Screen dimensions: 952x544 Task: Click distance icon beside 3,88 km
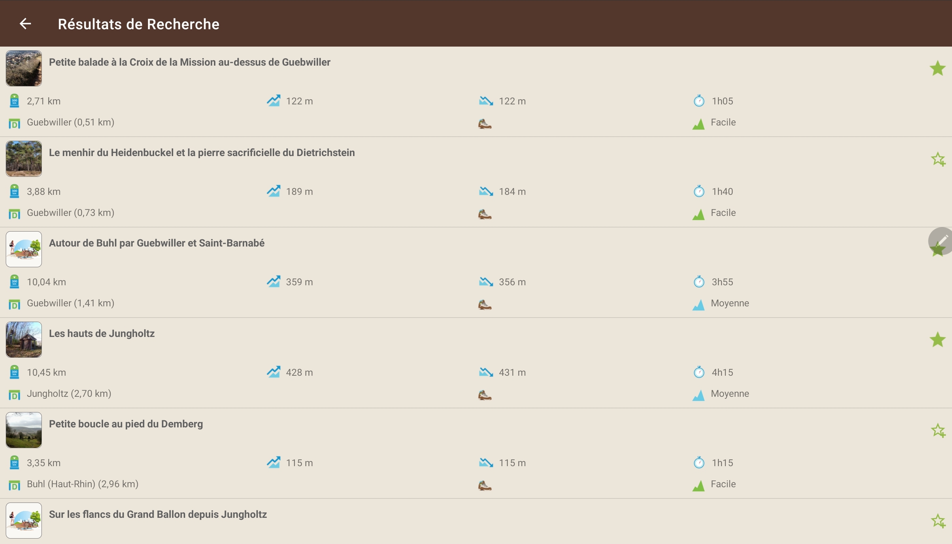click(14, 191)
